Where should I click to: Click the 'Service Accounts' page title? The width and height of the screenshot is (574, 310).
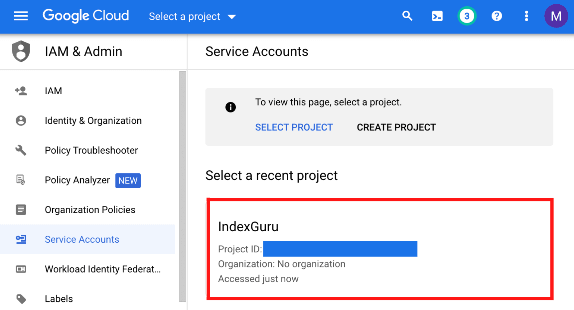(x=257, y=51)
